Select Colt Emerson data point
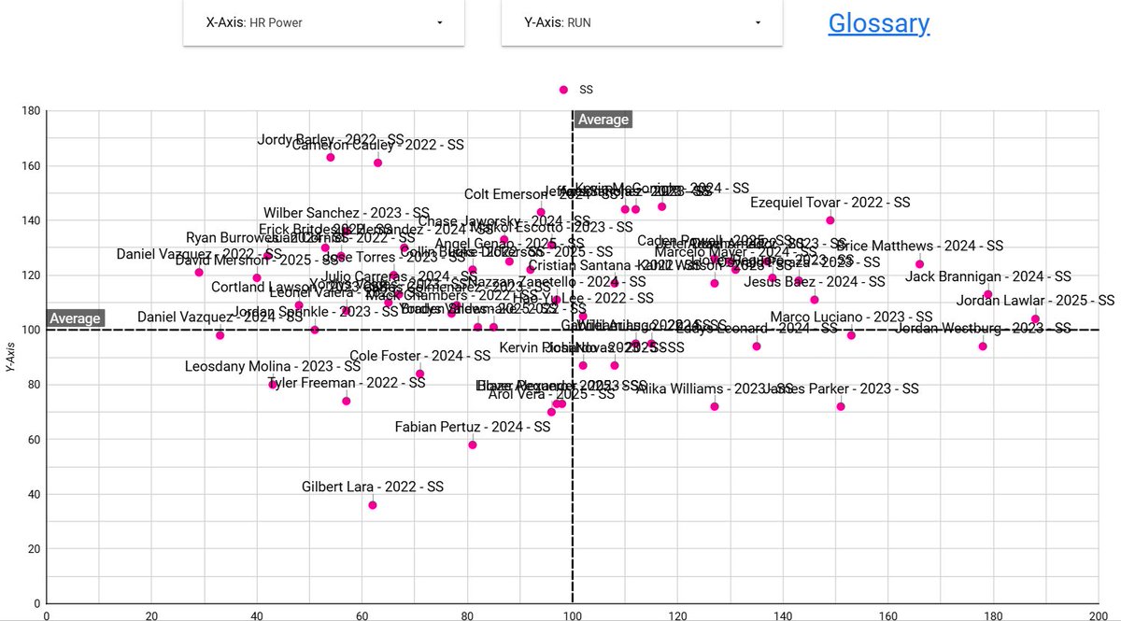The height and width of the screenshot is (621, 1121). (541, 212)
